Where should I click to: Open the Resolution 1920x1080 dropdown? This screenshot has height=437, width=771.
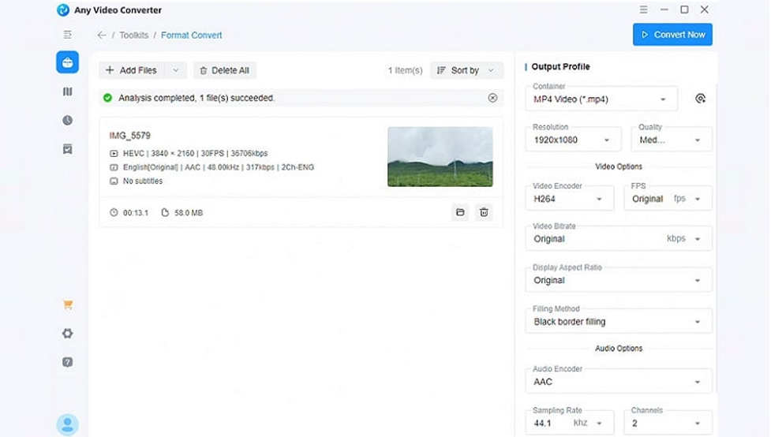click(572, 140)
